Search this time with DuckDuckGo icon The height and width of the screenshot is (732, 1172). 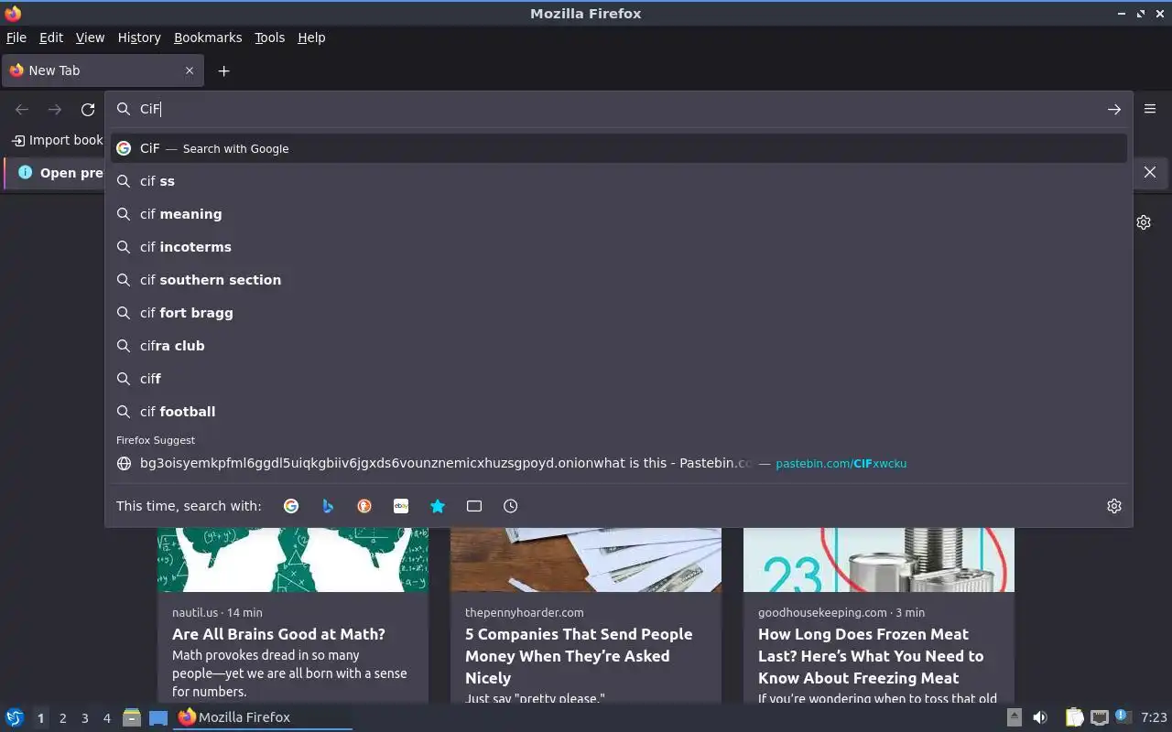[364, 506]
